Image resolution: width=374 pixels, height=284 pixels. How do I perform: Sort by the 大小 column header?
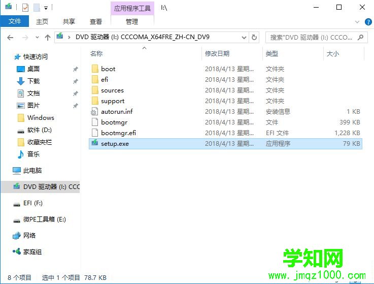(x=332, y=53)
